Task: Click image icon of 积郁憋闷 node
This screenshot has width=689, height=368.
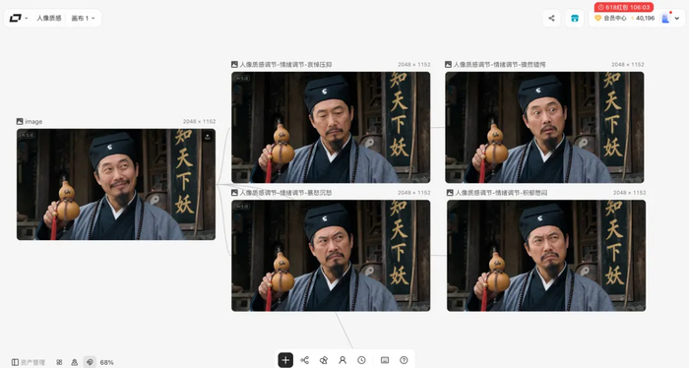Action: point(450,193)
